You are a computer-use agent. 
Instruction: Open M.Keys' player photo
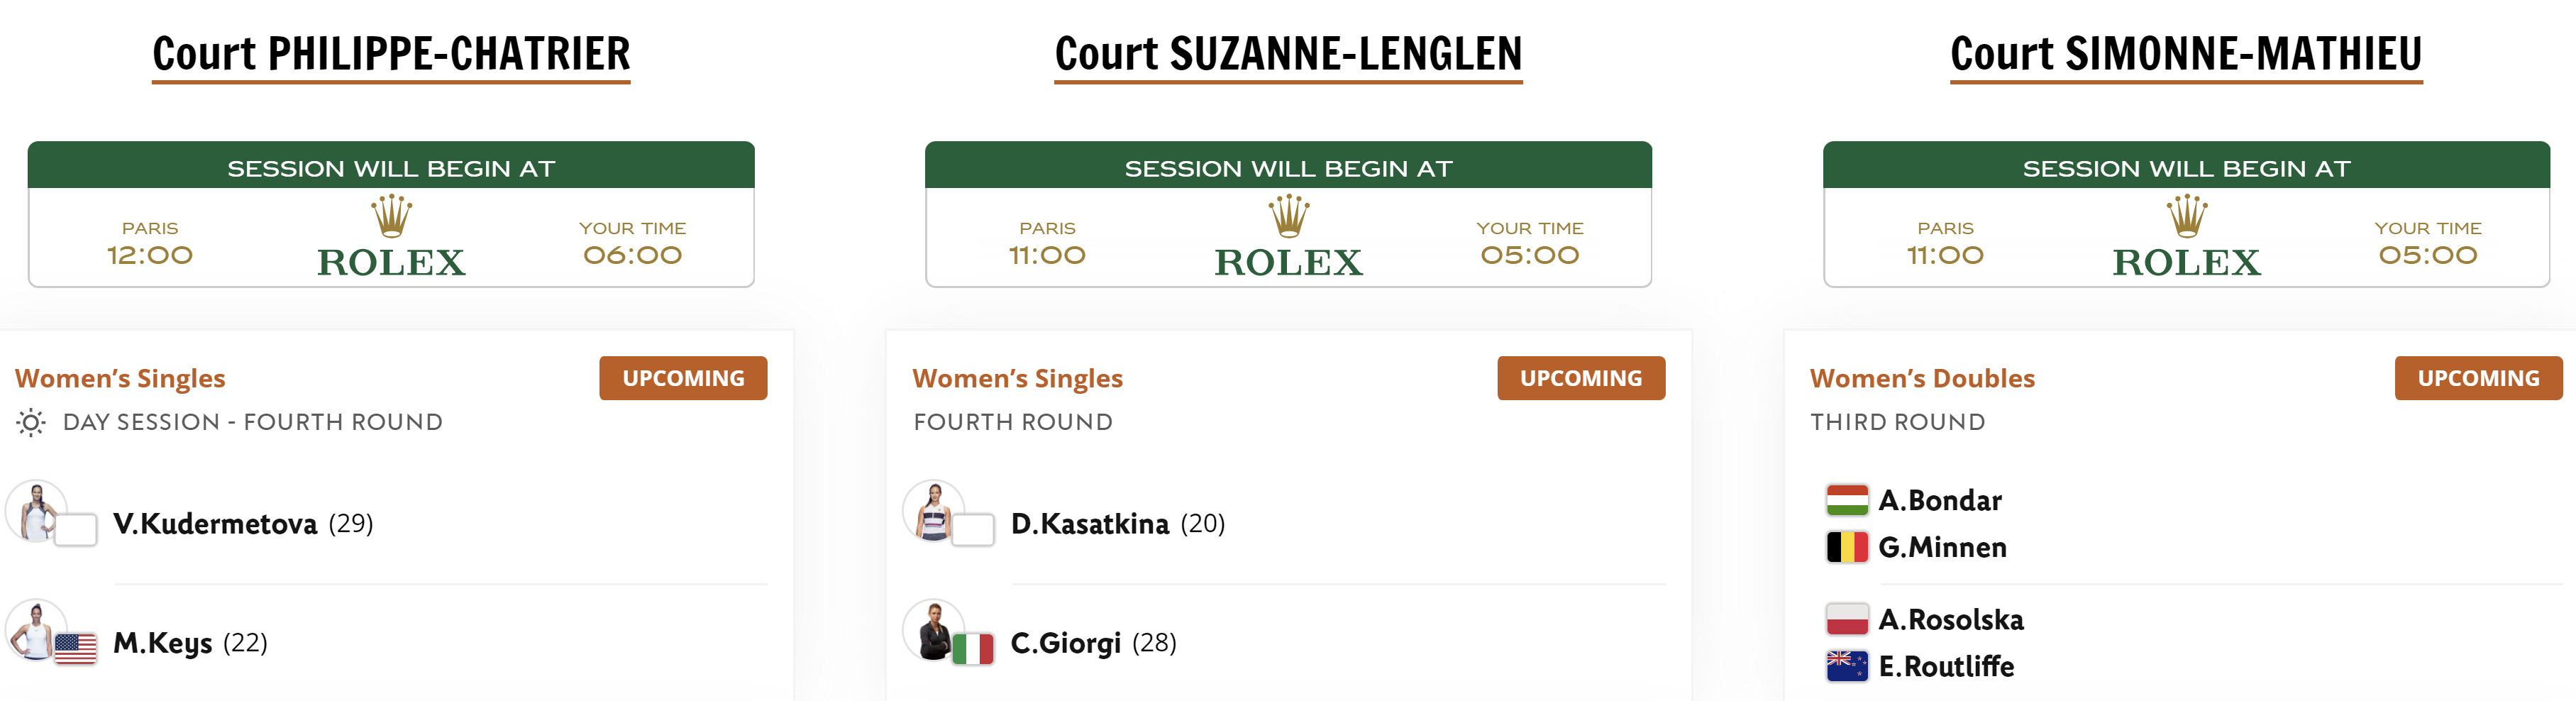point(36,630)
